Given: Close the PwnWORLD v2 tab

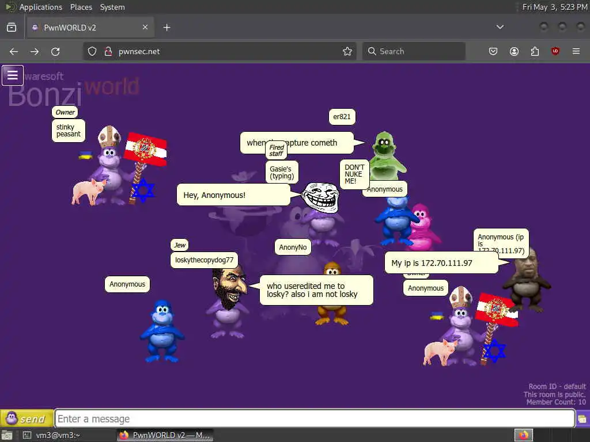Looking at the screenshot, I should tap(145, 27).
